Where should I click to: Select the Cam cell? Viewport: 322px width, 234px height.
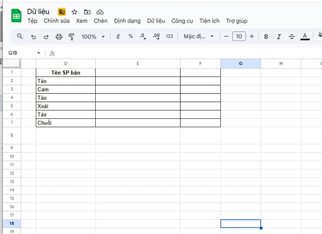[x=66, y=89]
